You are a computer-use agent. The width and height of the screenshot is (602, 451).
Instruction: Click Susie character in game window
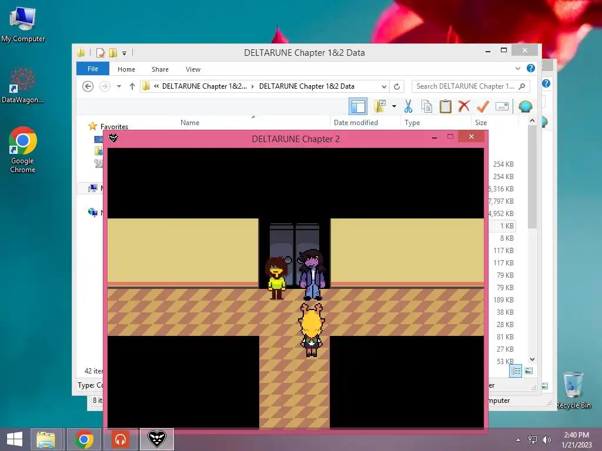[x=313, y=275]
